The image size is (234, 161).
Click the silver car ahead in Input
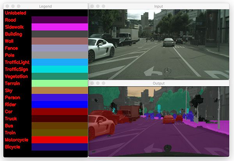point(168,42)
